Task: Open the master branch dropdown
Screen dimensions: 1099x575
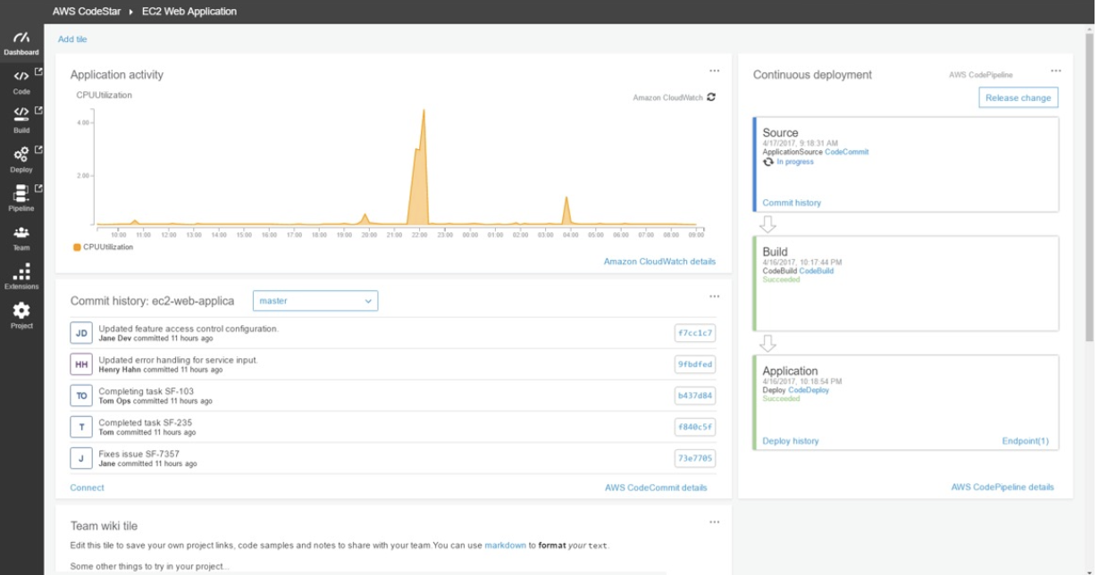Action: point(316,301)
